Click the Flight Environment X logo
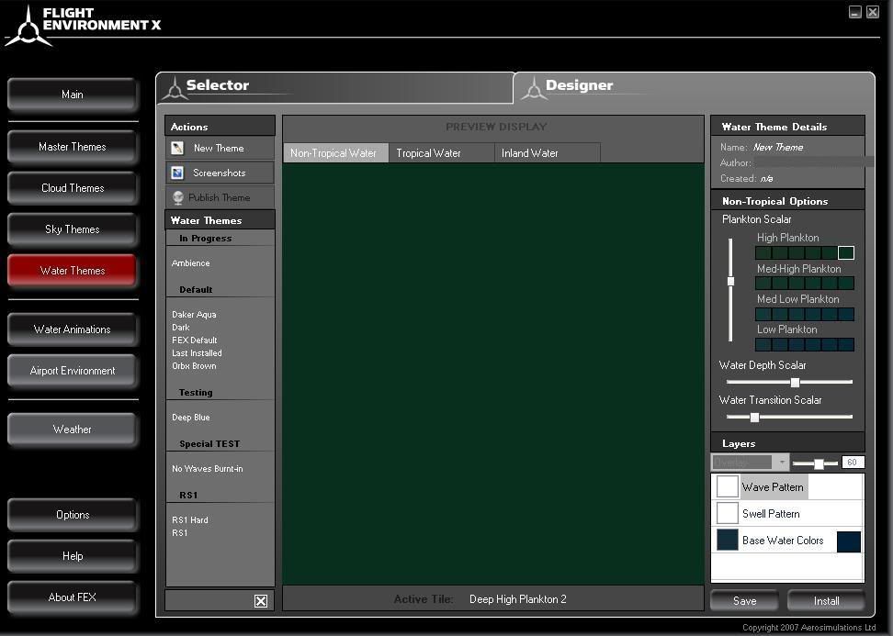This screenshot has height=636, width=893. click(28, 26)
